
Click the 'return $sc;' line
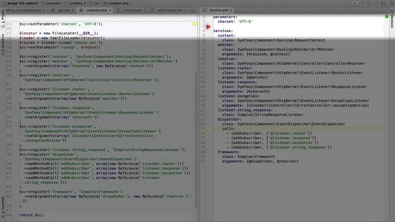[x=31, y=215]
